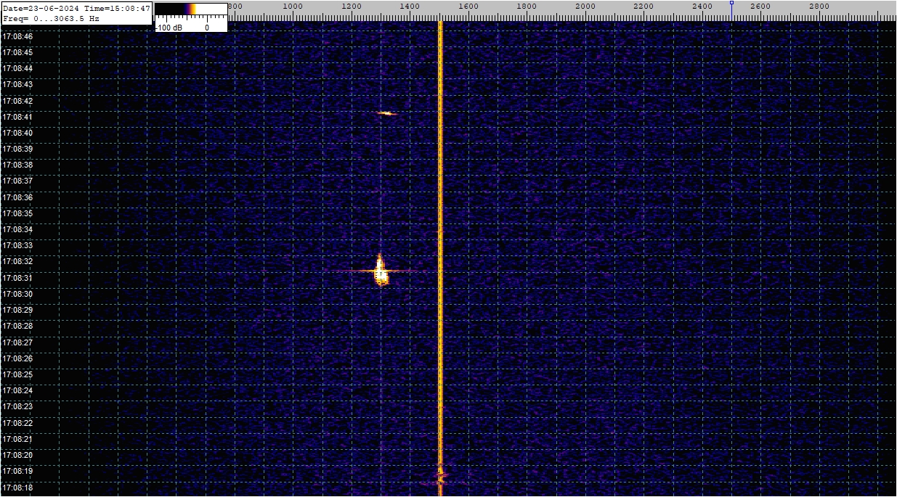897x497 pixels.
Task: Click the -100 dB scale label
Action: point(169,27)
